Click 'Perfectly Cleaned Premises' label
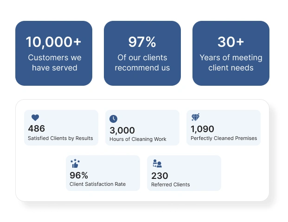Viewport: 288px width, 222px height. click(224, 138)
